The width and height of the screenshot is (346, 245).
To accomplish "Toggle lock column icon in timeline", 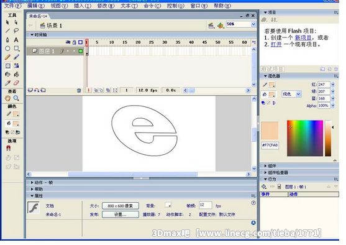I will pos(75,42).
